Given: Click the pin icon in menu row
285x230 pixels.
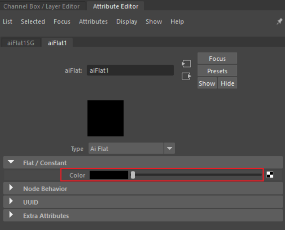Looking at the screenshot, I should click(279, 22).
